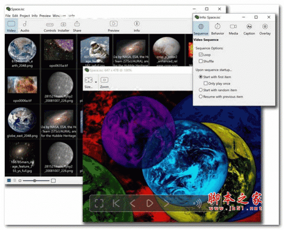Click the small thumbnail size icon
The width and height of the screenshot is (284, 230).
tap(20, 180)
